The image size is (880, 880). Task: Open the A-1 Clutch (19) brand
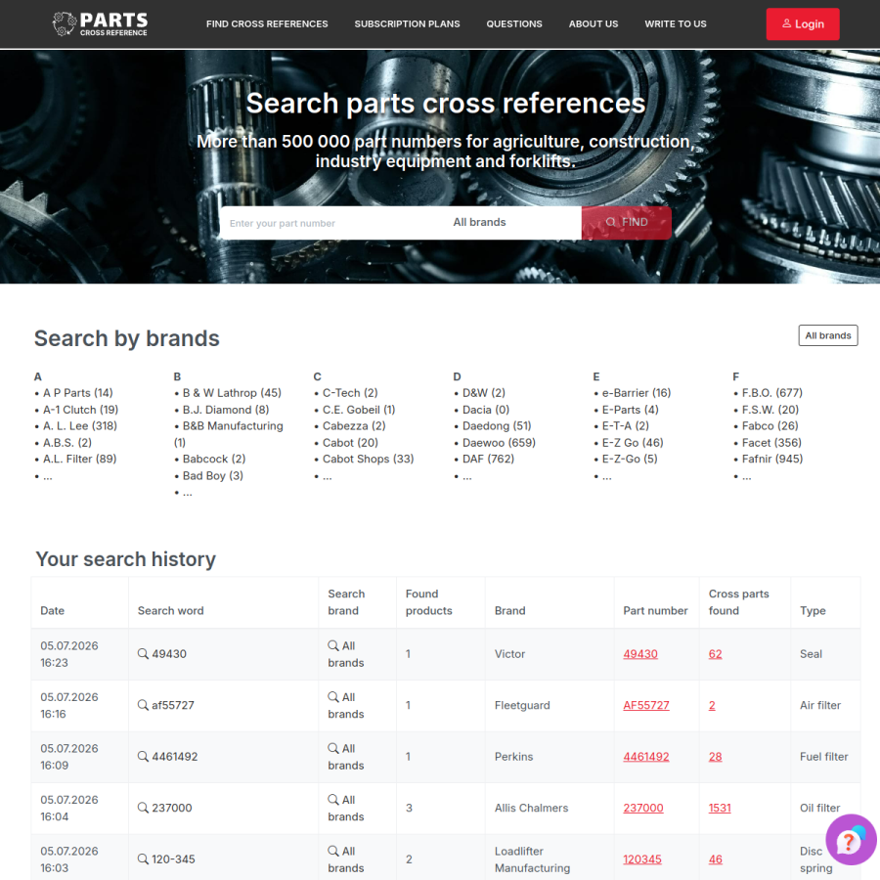coord(81,410)
